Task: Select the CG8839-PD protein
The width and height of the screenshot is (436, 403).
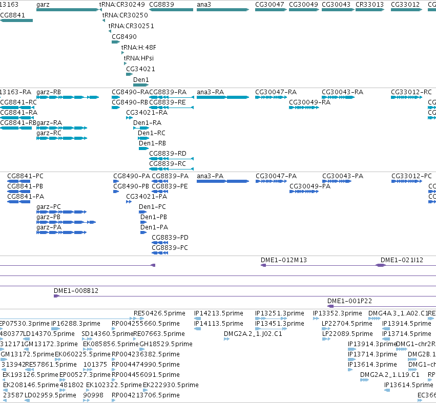Action: (160, 243)
